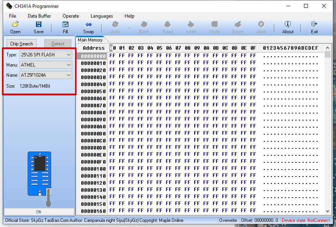
Task: Open the Data Buffer menu
Action: 39,16
